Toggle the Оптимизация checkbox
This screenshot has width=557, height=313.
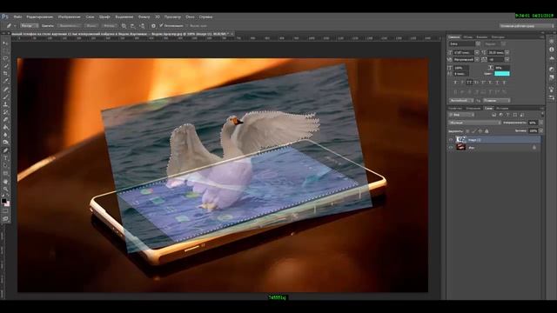click(161, 25)
